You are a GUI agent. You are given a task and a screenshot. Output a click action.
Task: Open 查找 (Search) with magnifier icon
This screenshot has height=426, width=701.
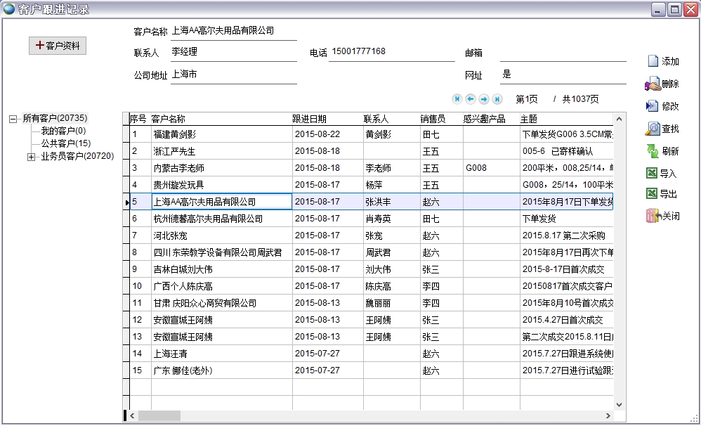click(653, 129)
